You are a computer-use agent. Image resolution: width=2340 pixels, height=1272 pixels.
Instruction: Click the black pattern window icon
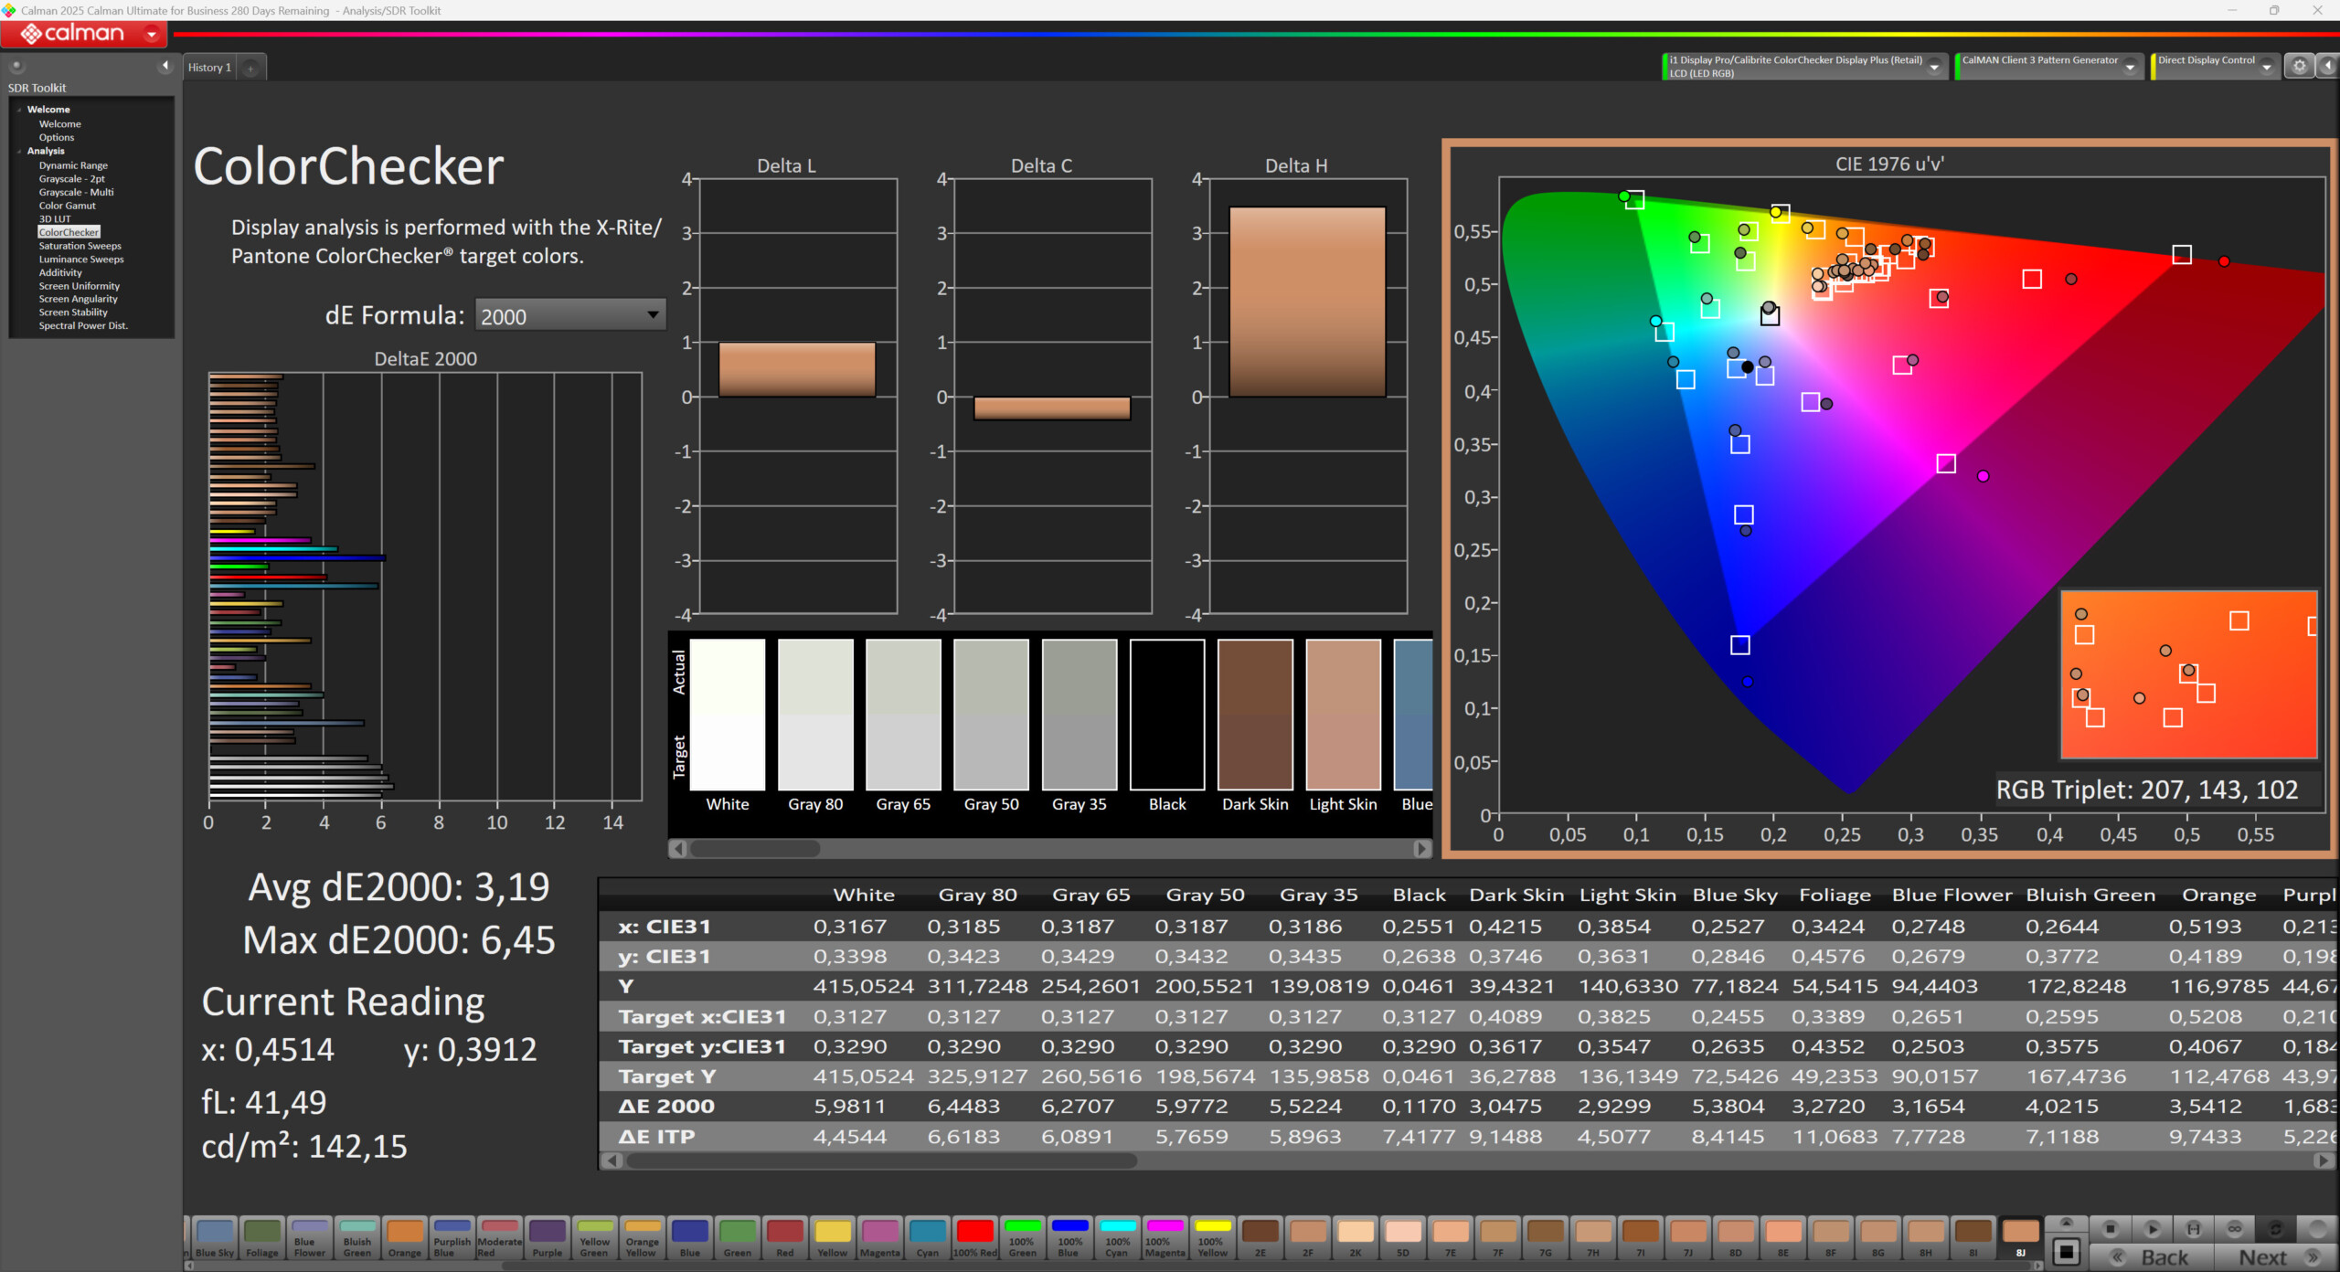click(2066, 1252)
